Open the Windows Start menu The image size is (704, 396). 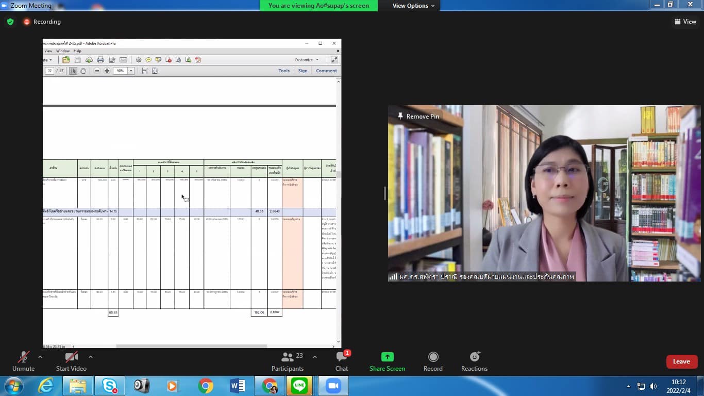(13, 386)
